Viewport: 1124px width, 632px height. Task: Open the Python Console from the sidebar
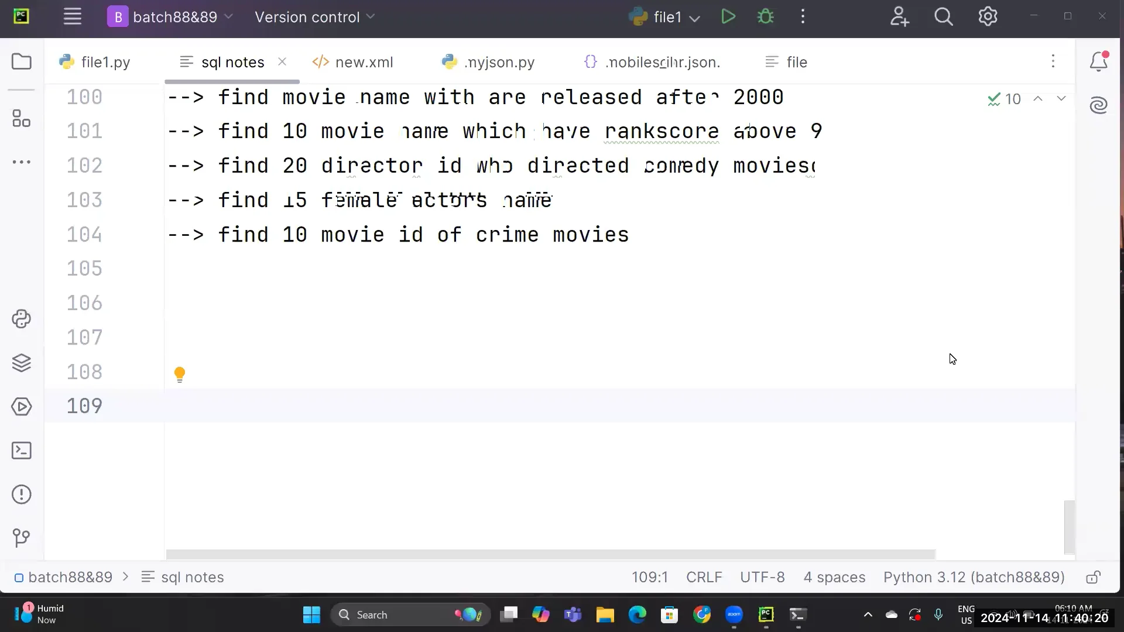pos(22,319)
